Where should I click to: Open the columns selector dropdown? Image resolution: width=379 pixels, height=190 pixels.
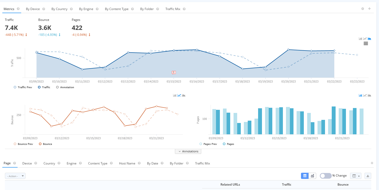[356, 176]
